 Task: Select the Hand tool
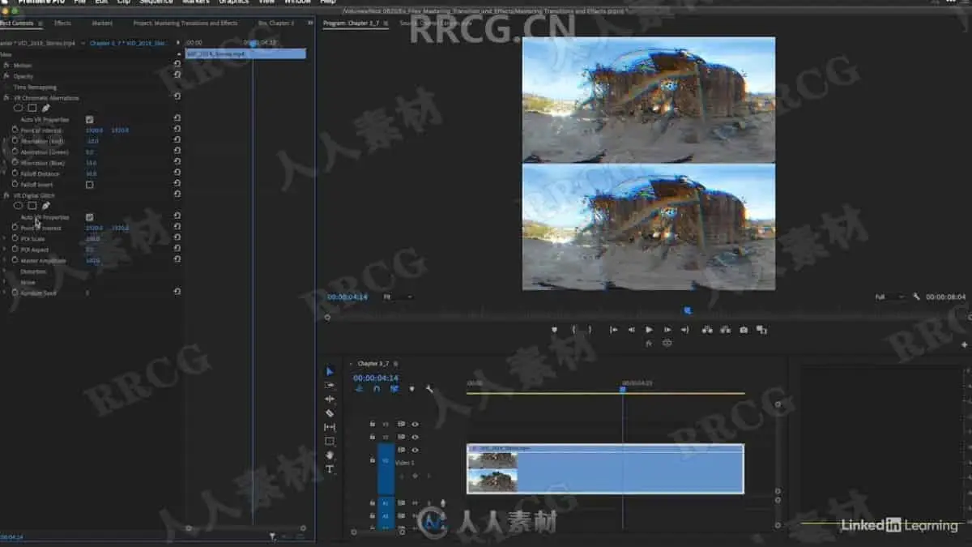[x=330, y=455]
